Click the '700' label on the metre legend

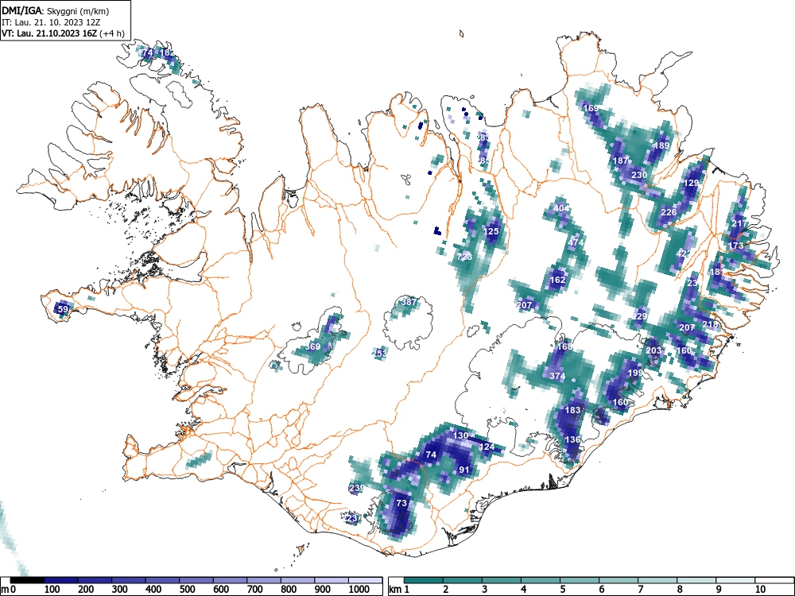tap(254, 590)
